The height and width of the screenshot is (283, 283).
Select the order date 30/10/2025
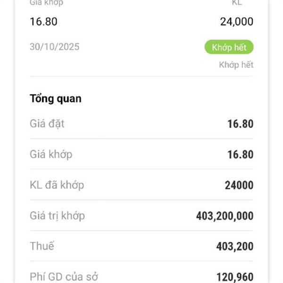[54, 47]
